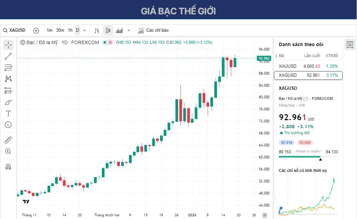
Task: Select the Text annotation tool
Action: point(8,113)
